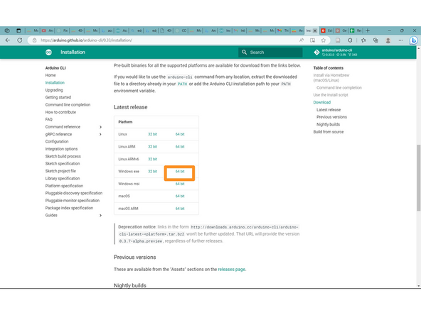Expand the gRPC reference sidebar section
421x315 pixels.
100,134
